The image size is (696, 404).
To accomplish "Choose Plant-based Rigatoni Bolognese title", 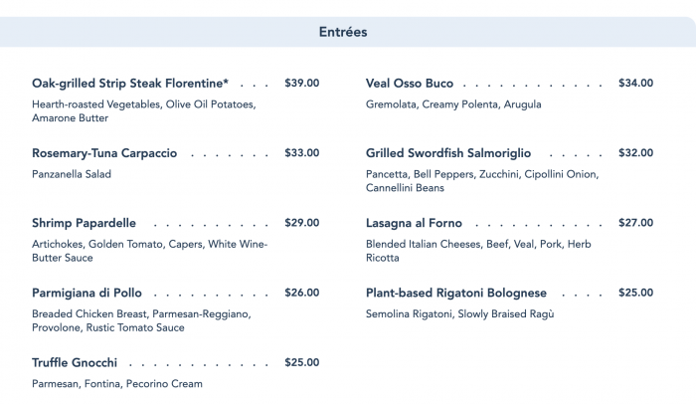I will (x=456, y=293).
